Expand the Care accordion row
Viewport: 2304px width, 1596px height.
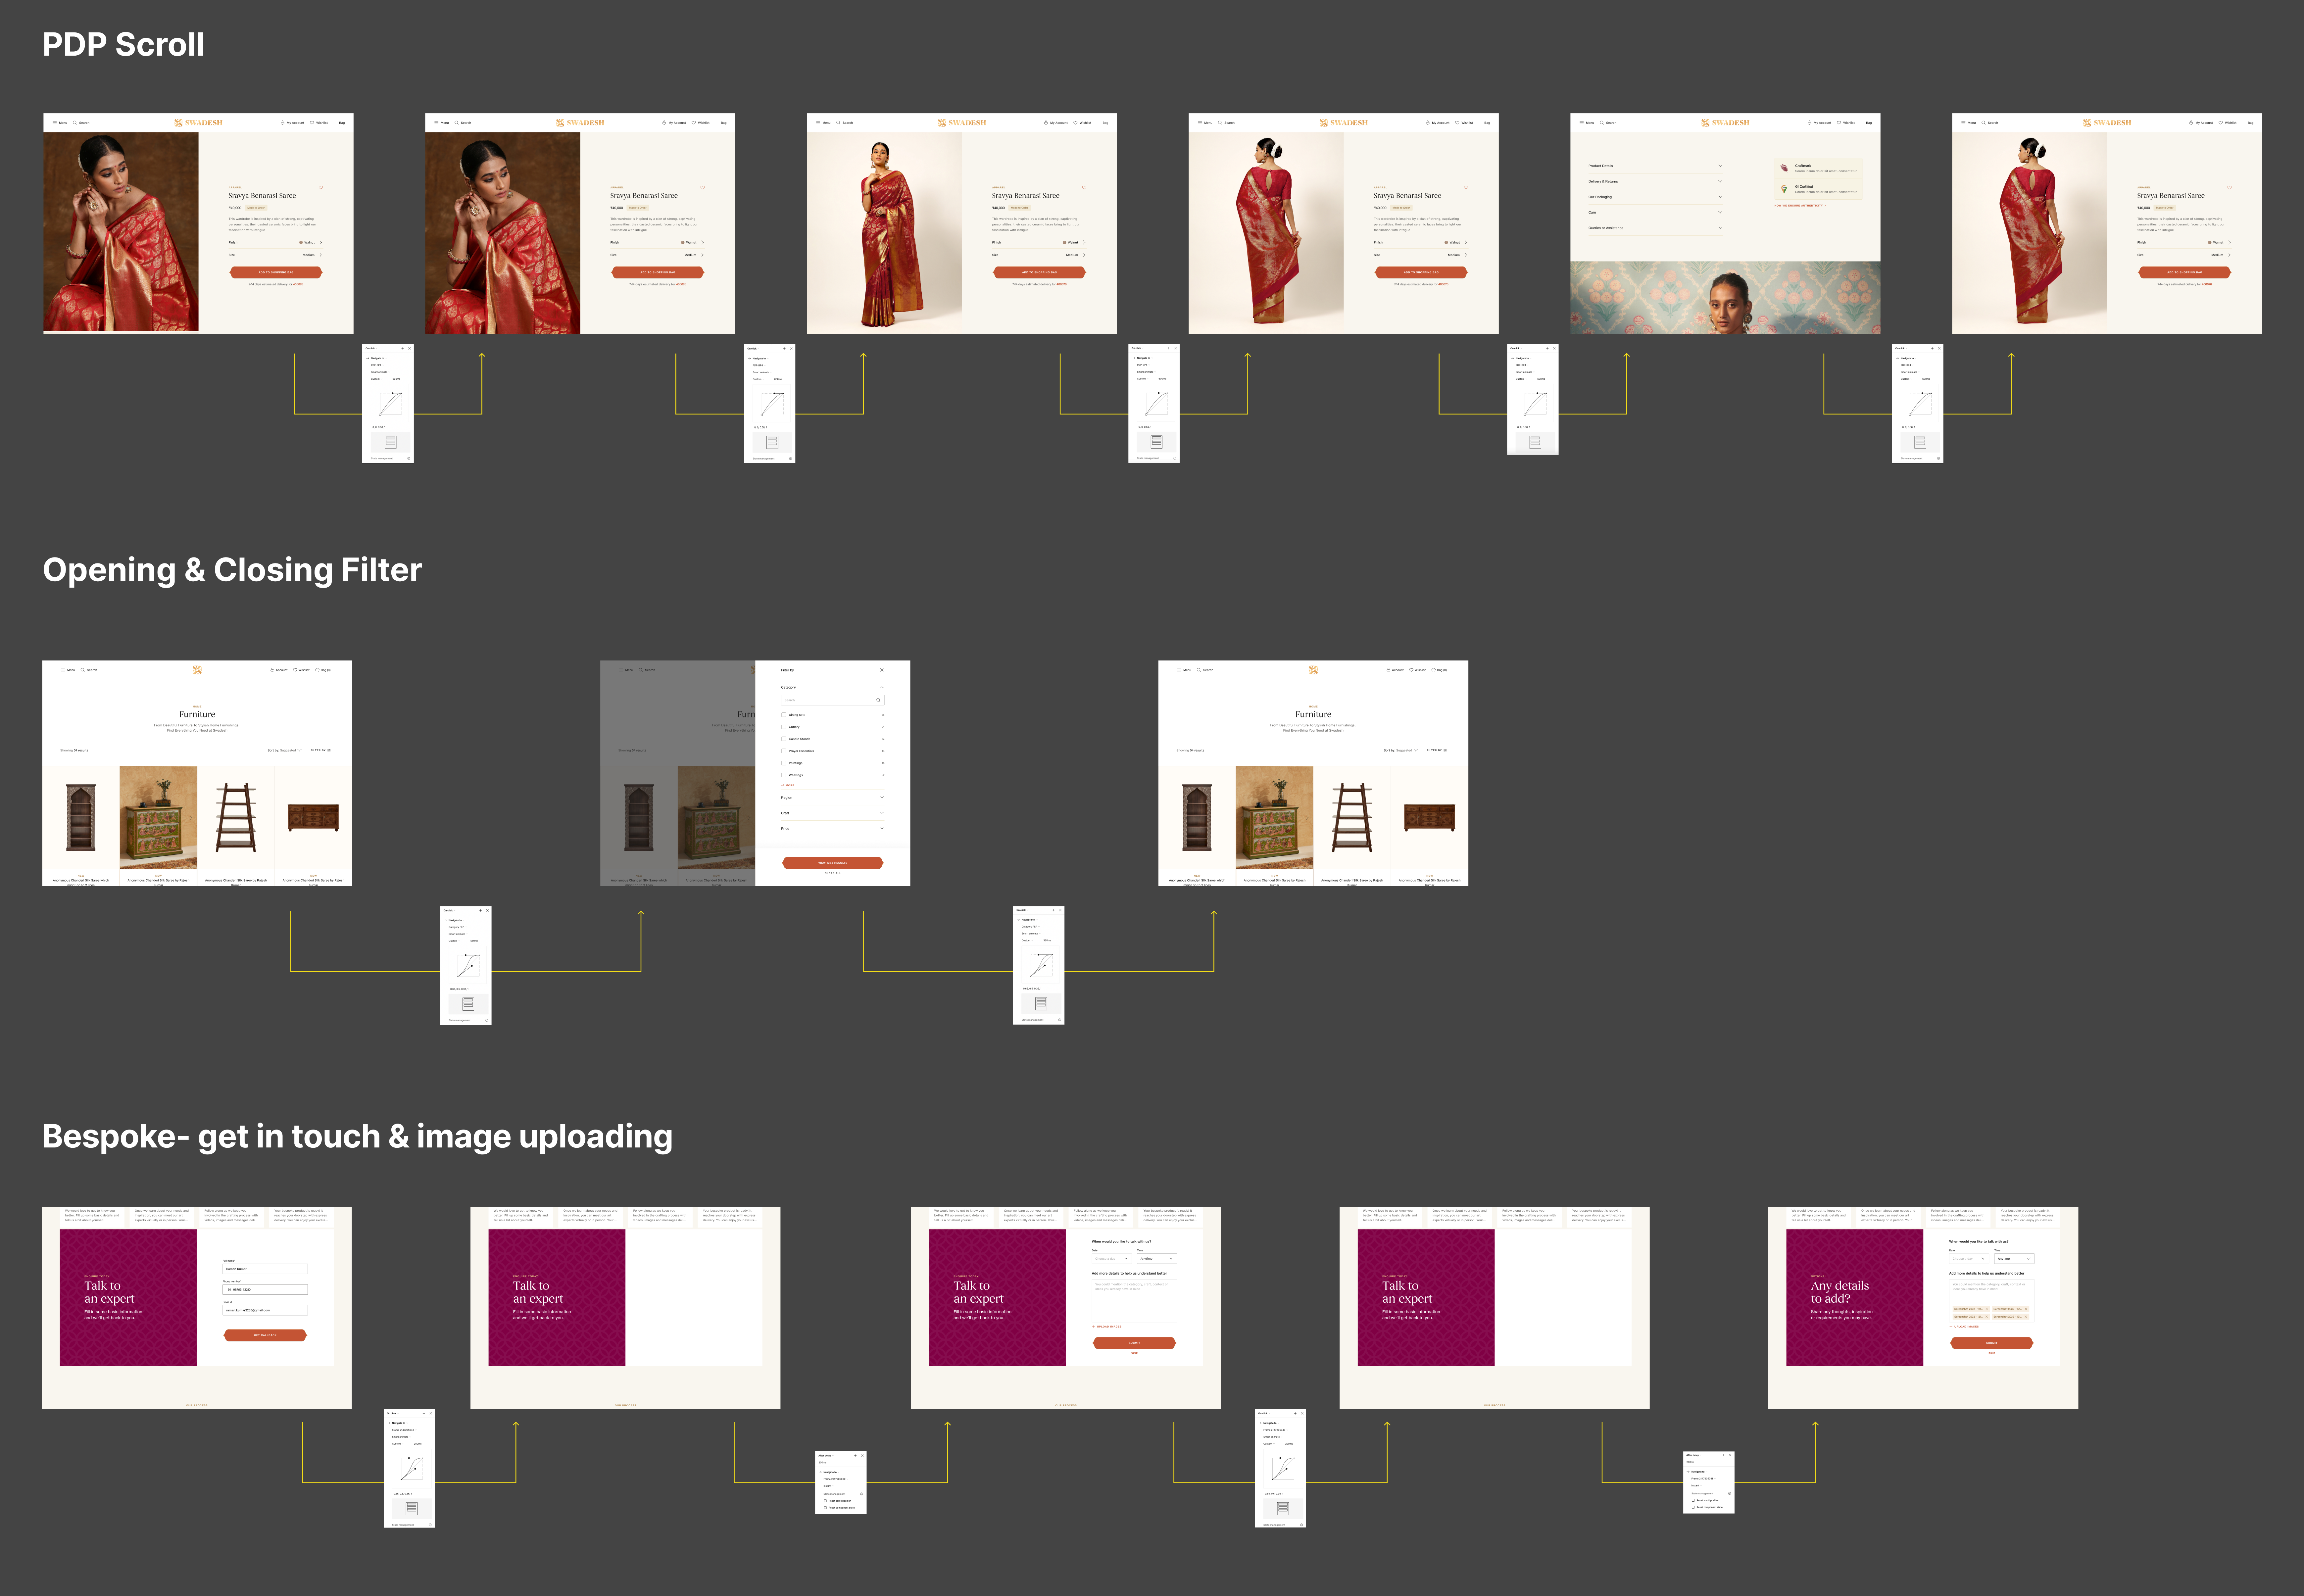click(x=1720, y=212)
